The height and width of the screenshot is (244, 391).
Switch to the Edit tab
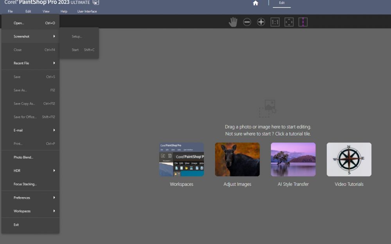click(x=282, y=3)
